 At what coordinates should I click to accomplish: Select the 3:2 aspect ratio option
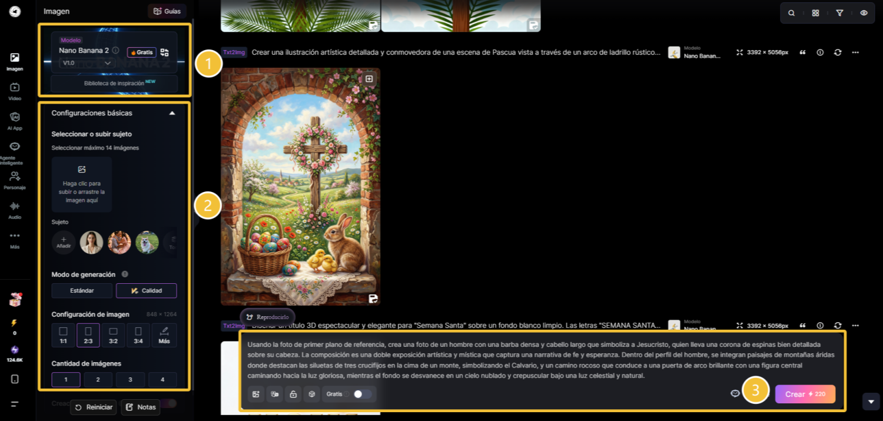114,335
